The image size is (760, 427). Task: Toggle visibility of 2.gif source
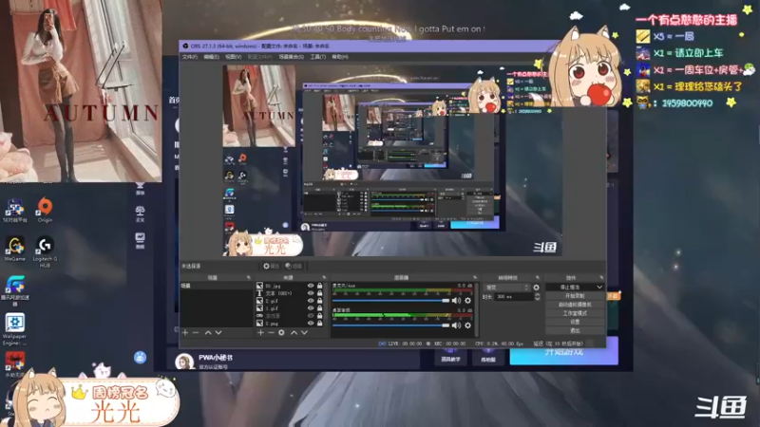tap(311, 301)
